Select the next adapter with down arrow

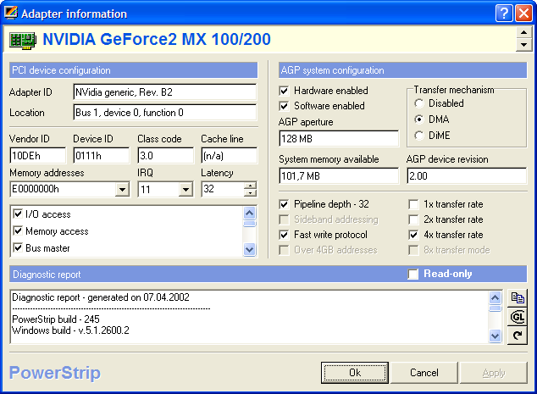523,45
